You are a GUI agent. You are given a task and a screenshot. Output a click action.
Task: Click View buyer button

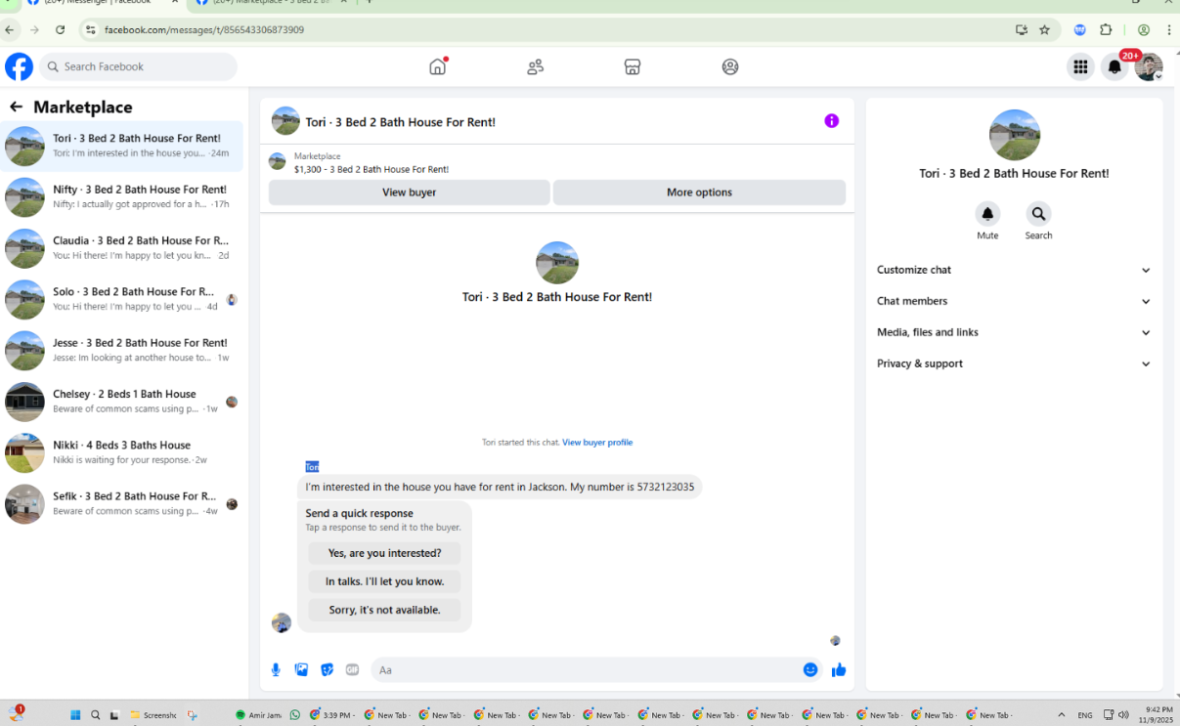[409, 192]
